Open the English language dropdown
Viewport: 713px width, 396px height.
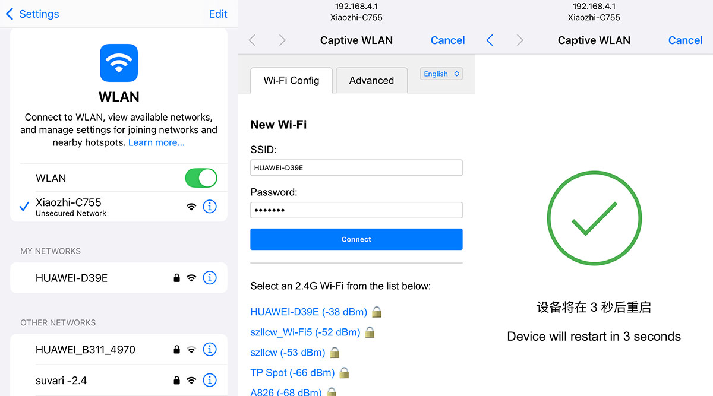click(x=441, y=74)
